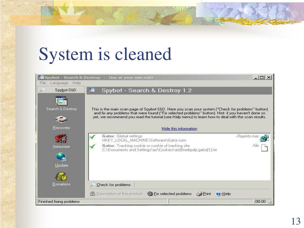The height and width of the screenshot is (228, 304).
Task: Open the Language menu
Action: coord(59,83)
